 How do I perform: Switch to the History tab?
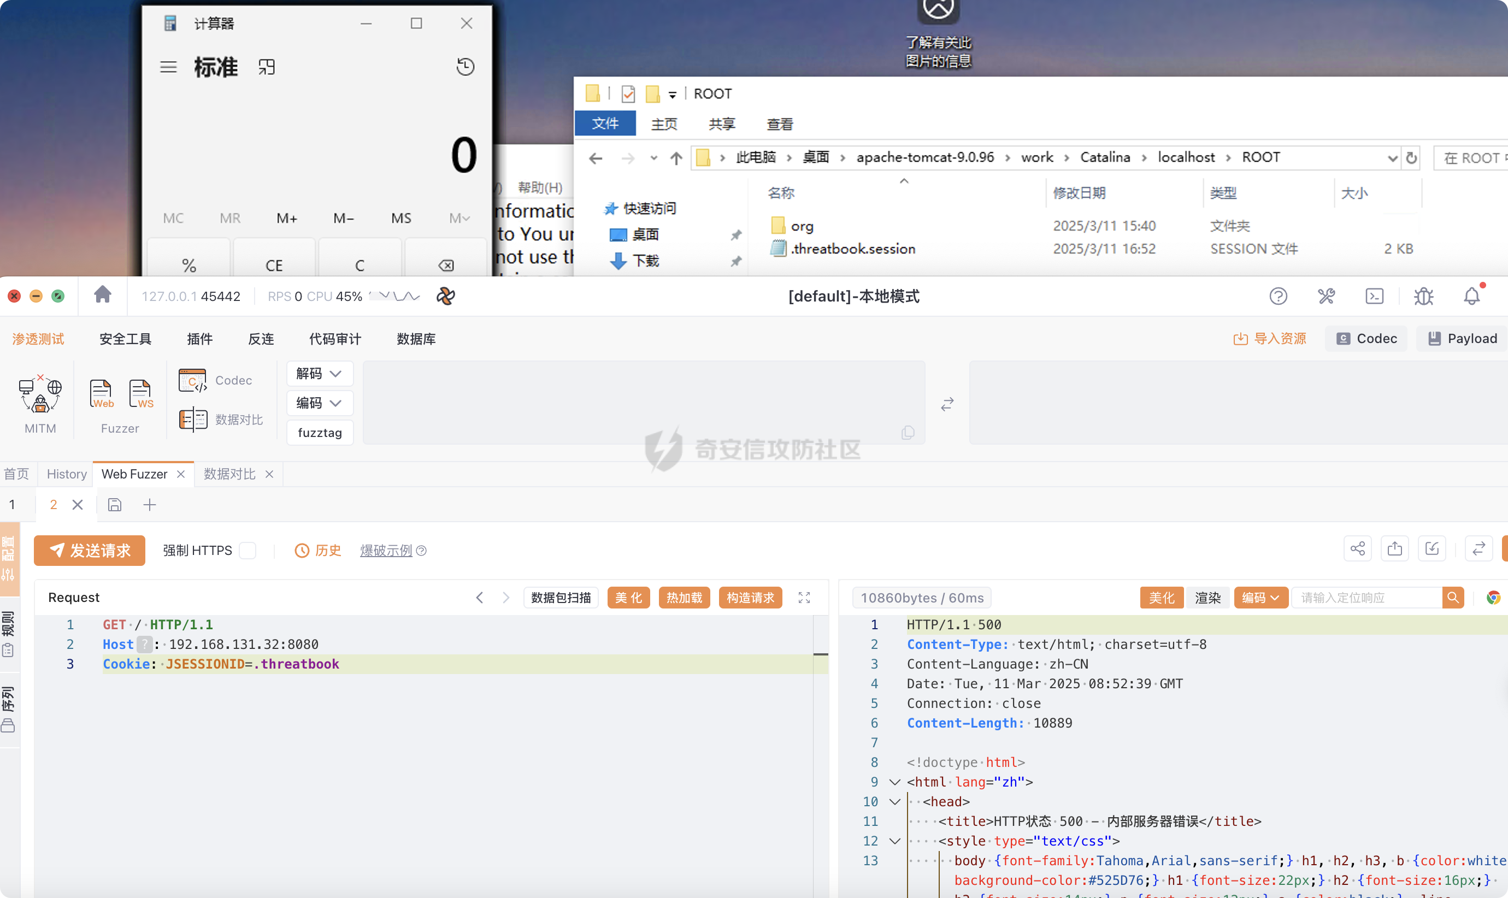pyautogui.click(x=67, y=474)
